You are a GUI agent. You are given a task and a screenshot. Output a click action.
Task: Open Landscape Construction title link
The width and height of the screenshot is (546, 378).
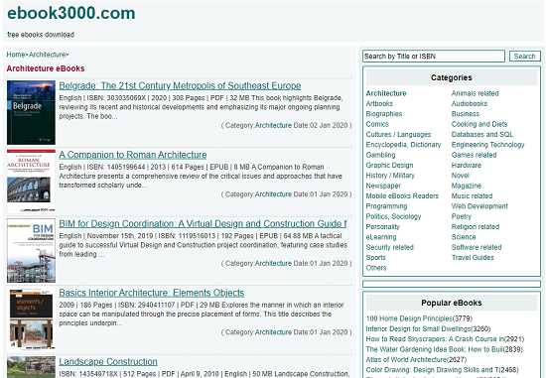108,362
